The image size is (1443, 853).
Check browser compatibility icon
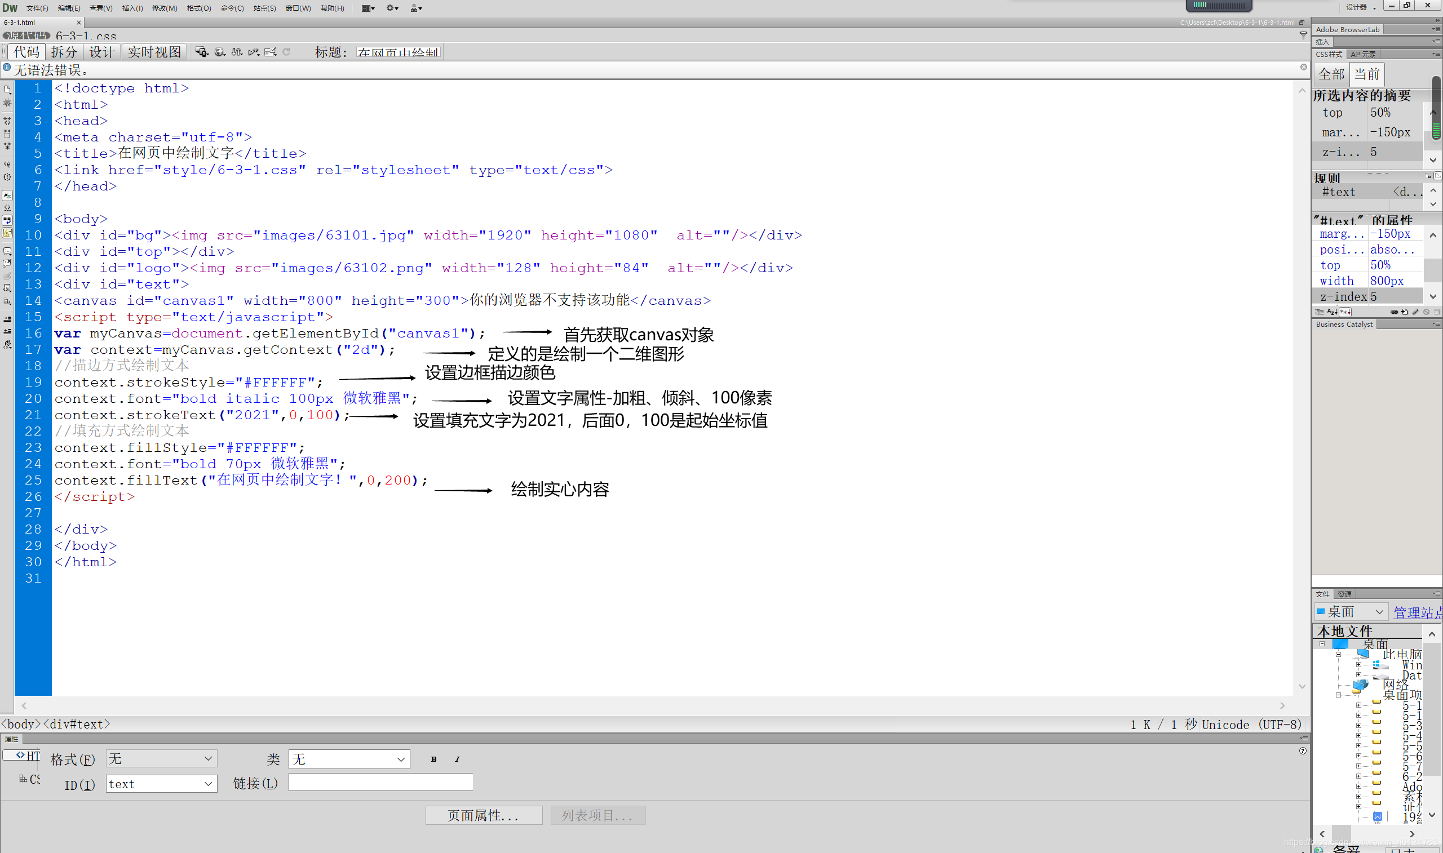tap(271, 52)
